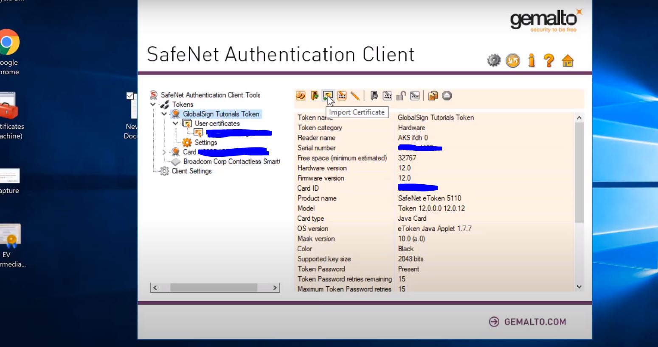Viewport: 658px width, 347px height.
Task: Click the Product name value SafeNet eToken 5110
Action: (429, 198)
